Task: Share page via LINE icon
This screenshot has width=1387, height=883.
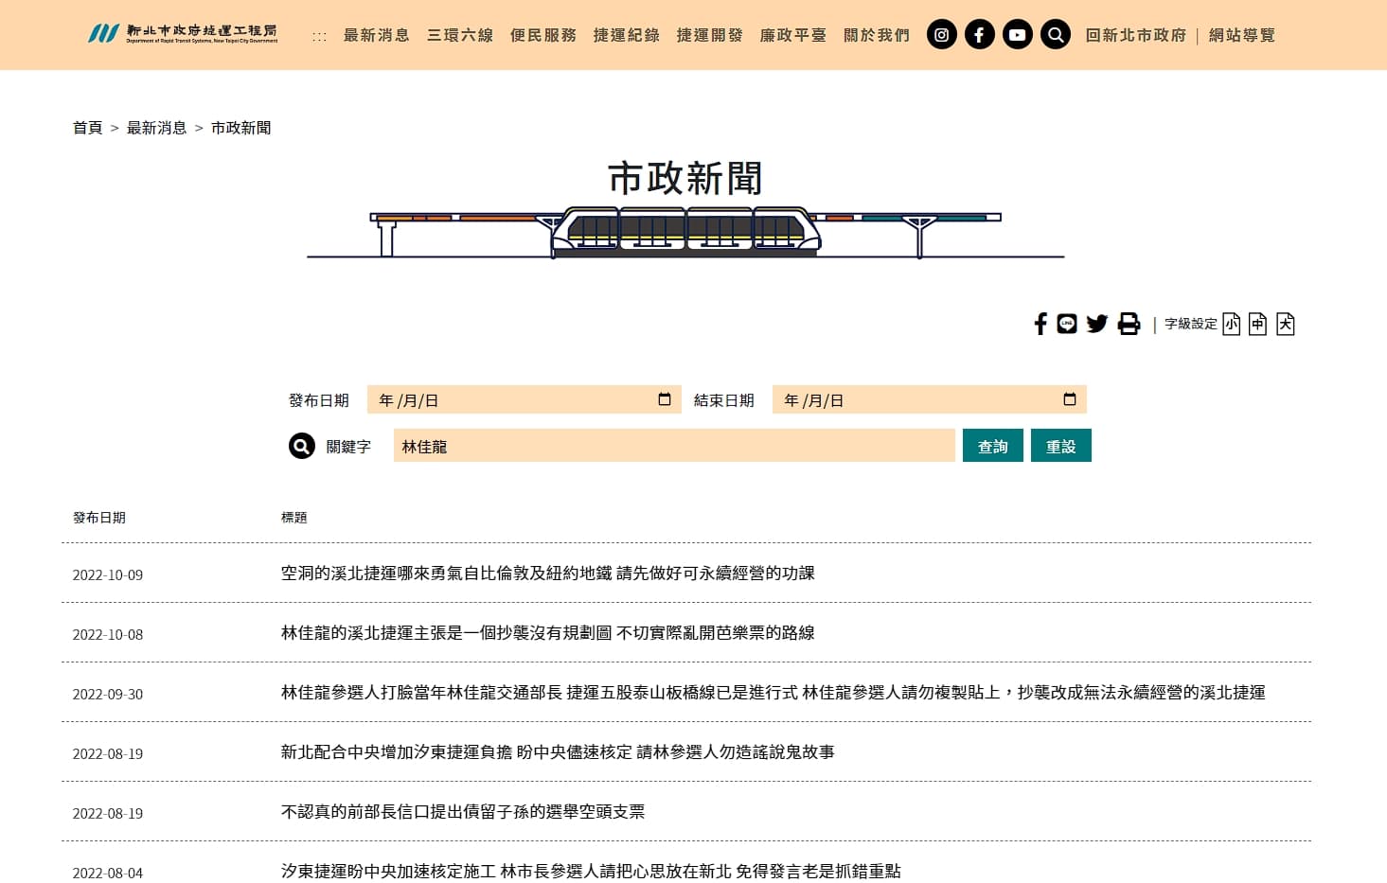Action: (x=1067, y=324)
